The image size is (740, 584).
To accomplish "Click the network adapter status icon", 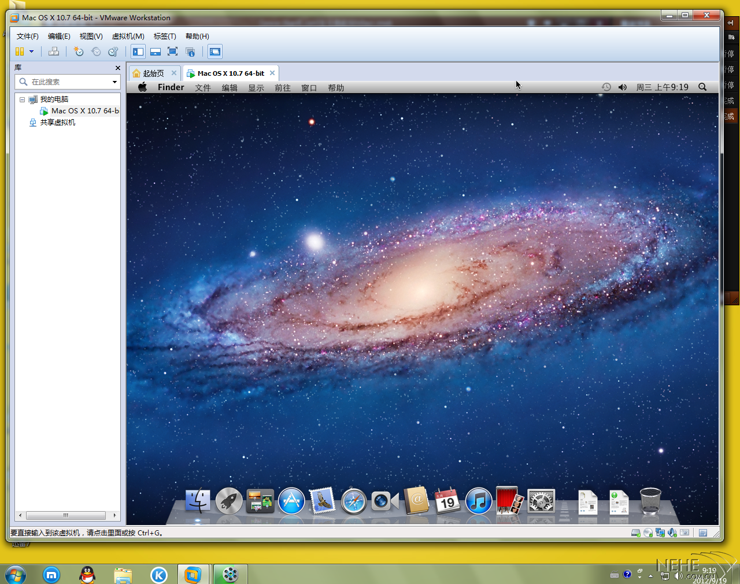I will click(x=660, y=533).
